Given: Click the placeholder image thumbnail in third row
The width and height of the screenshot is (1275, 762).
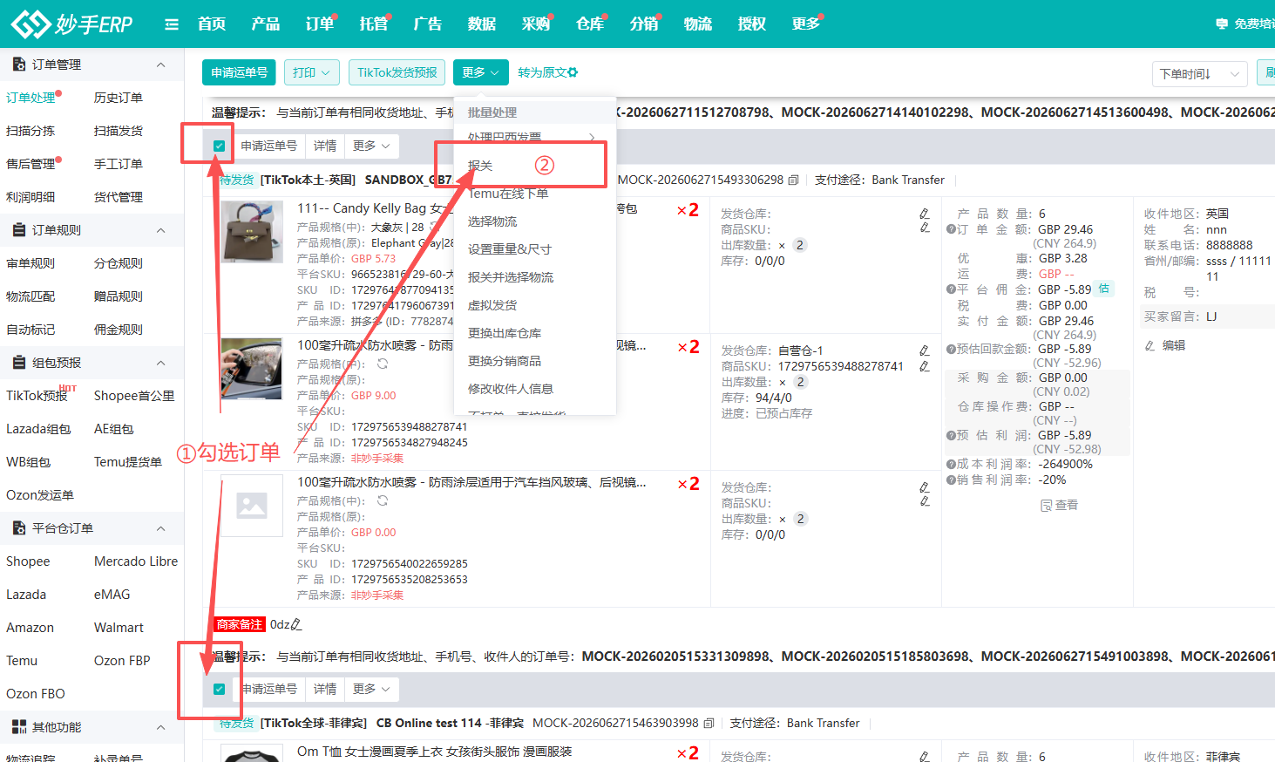Looking at the screenshot, I should 252,506.
